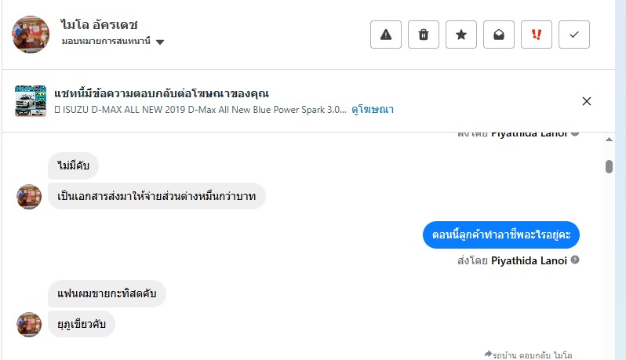Screen dimensions: 626x360
Task: Flag conversation with red exclamation icon
Action: [x=537, y=35]
